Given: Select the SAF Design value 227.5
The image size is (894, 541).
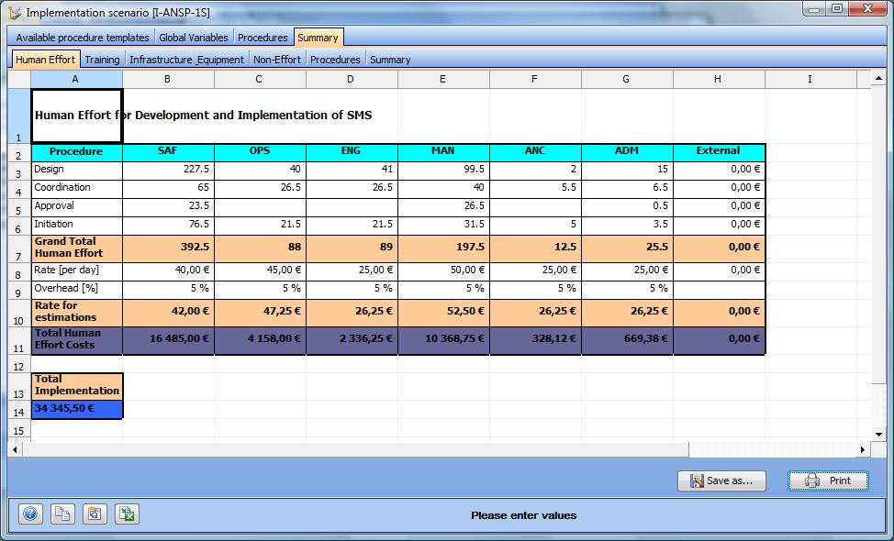Looking at the screenshot, I should pyautogui.click(x=168, y=171).
